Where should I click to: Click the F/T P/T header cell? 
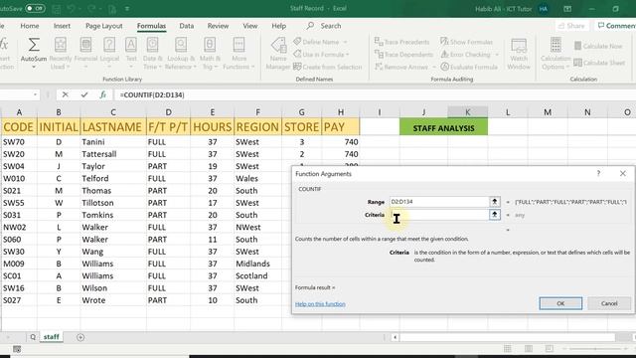point(168,127)
